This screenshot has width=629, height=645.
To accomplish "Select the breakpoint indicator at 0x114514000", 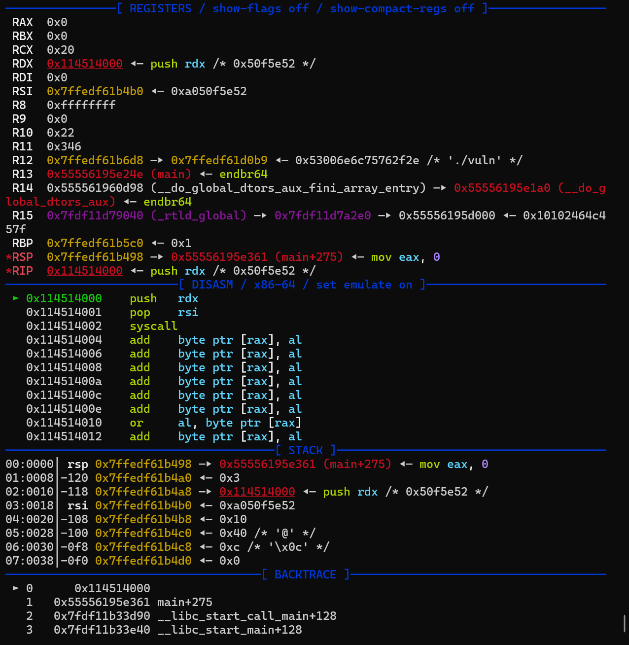I will [64, 298].
